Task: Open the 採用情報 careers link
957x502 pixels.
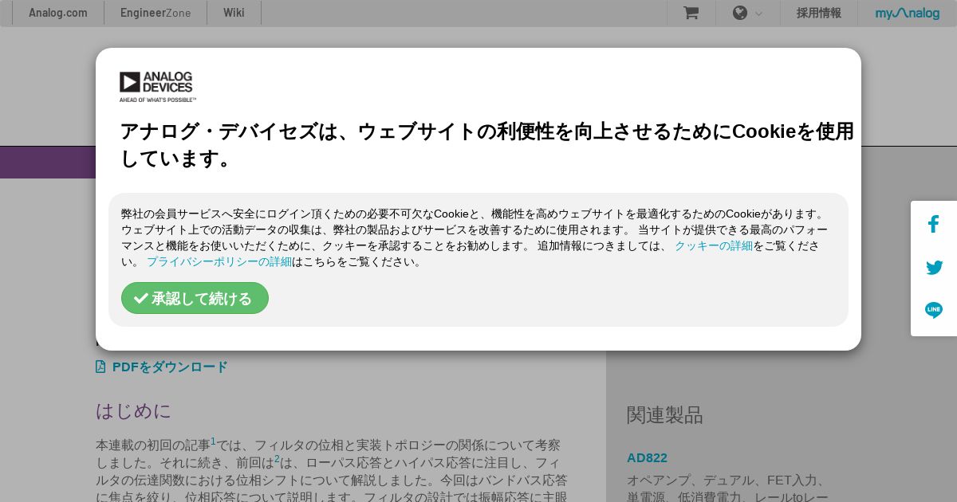Action: coord(819,13)
